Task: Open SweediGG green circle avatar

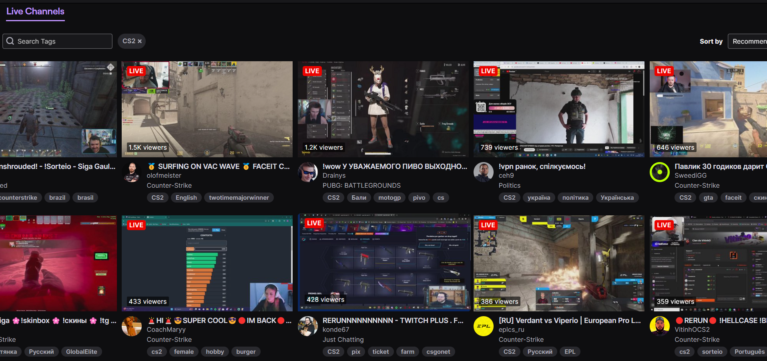Action: click(660, 172)
